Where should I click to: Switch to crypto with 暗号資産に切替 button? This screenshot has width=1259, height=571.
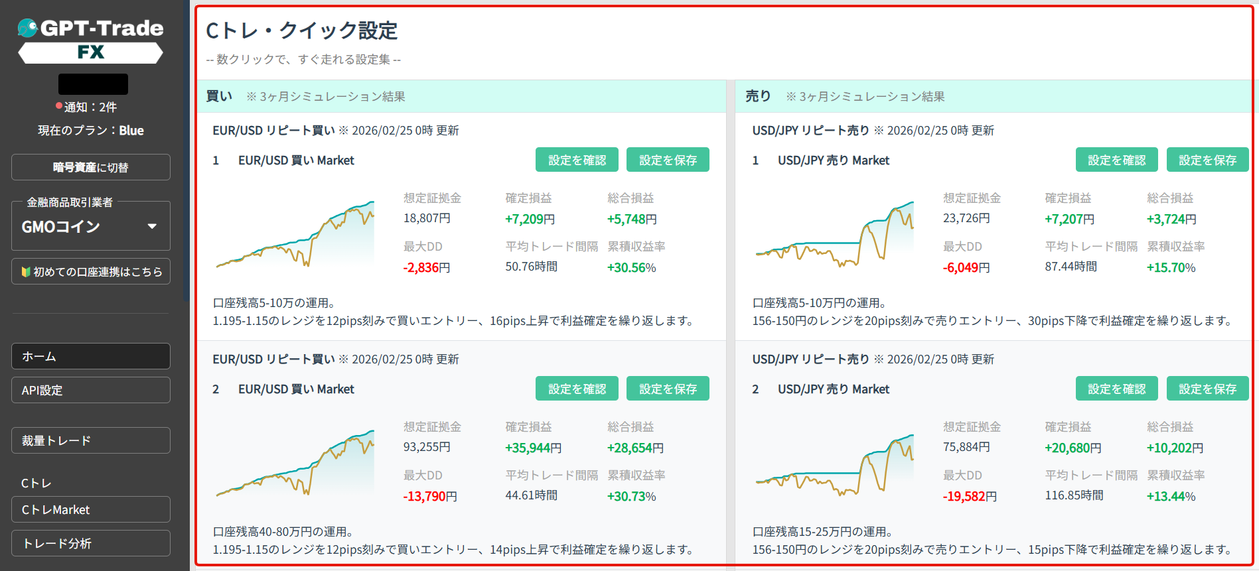click(x=91, y=167)
